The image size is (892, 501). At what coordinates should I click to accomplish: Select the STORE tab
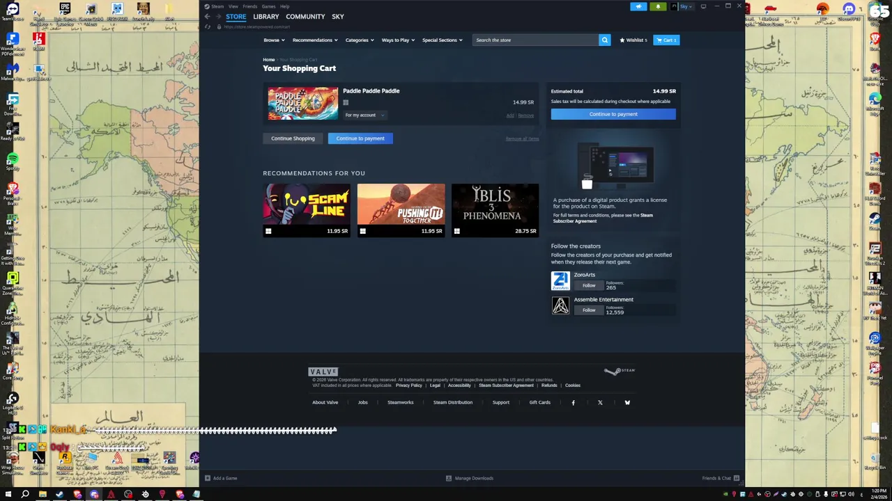(x=236, y=16)
